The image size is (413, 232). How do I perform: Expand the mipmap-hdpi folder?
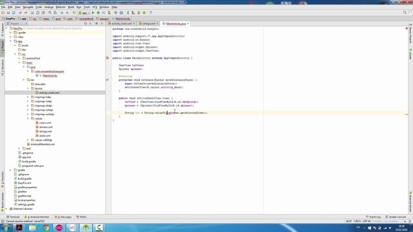28,97
